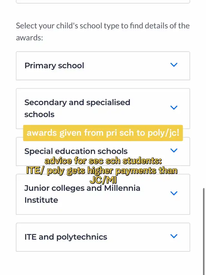Click the Junior colleges and Millennia Institute chevron
The height and width of the screenshot is (275, 206).
pos(174,193)
